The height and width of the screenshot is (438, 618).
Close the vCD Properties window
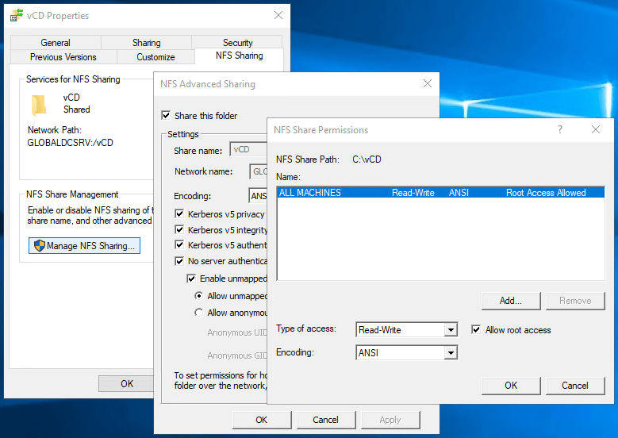click(x=278, y=15)
